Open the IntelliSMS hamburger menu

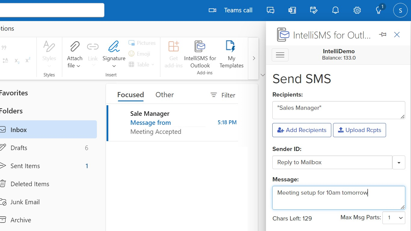pyautogui.click(x=280, y=55)
